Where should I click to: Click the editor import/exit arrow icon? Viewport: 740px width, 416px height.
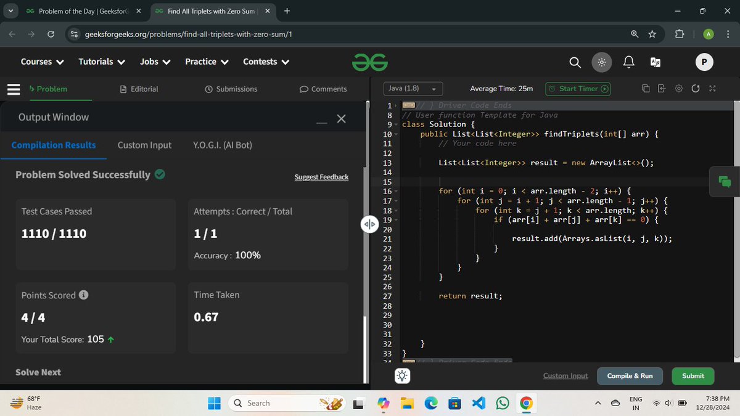(x=662, y=89)
